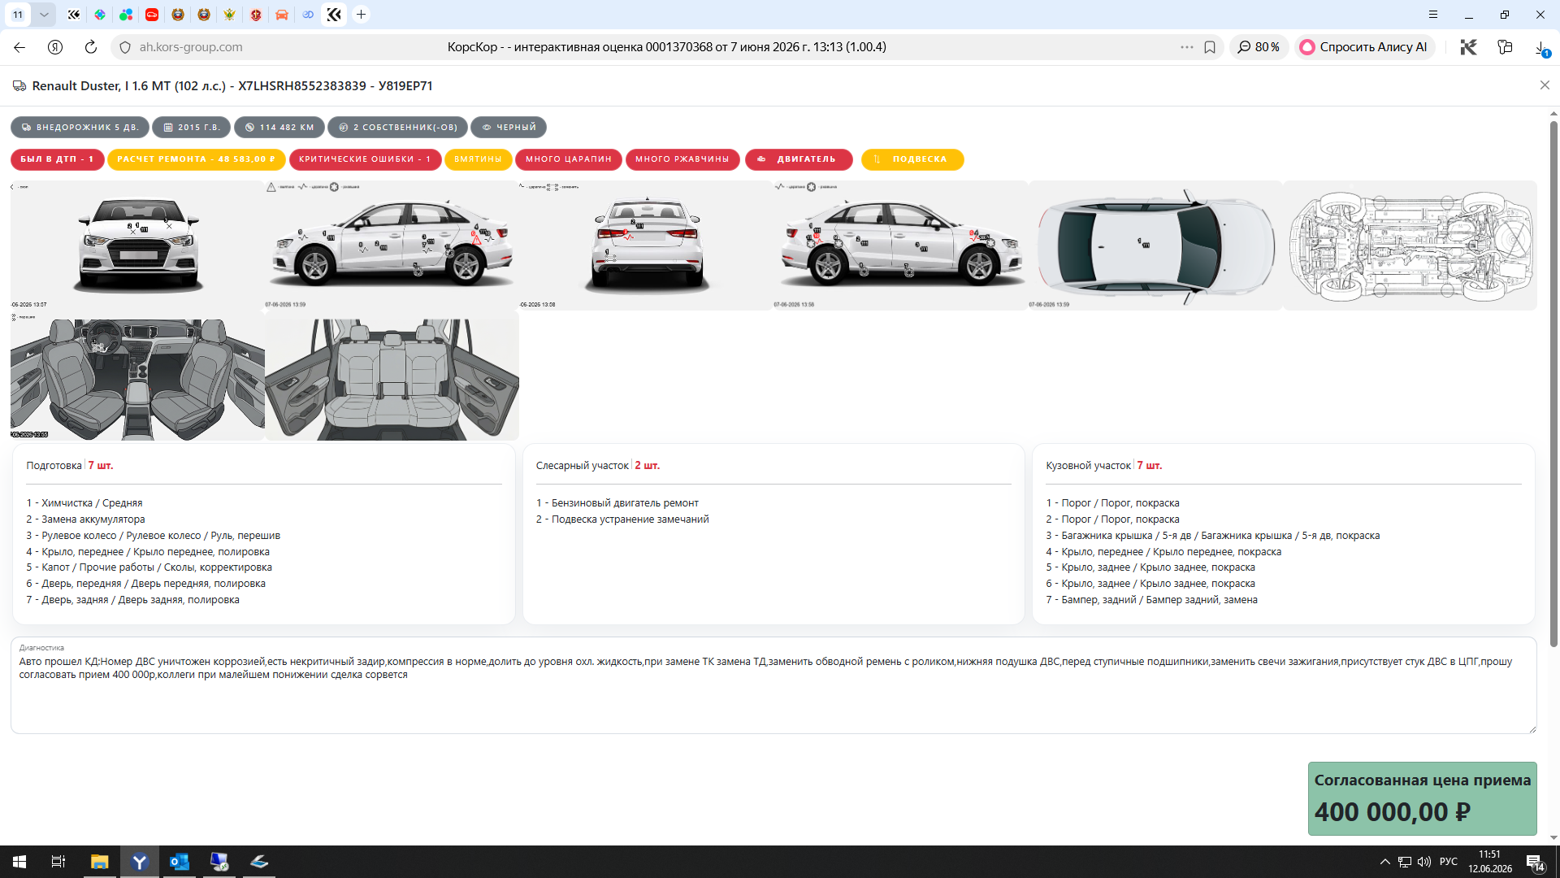Open the browser hamburger menu

1433,15
